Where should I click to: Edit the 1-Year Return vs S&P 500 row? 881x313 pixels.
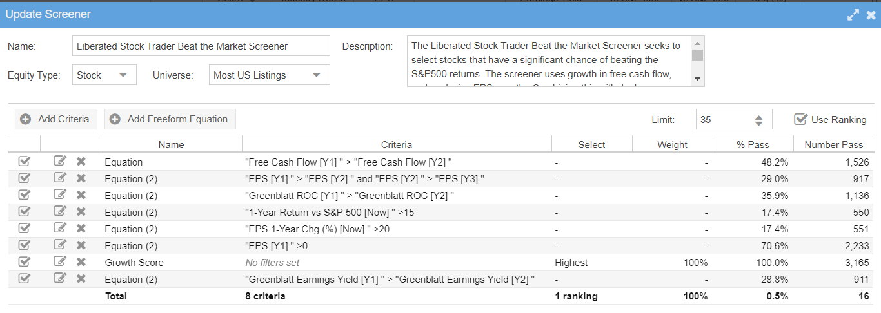60,211
